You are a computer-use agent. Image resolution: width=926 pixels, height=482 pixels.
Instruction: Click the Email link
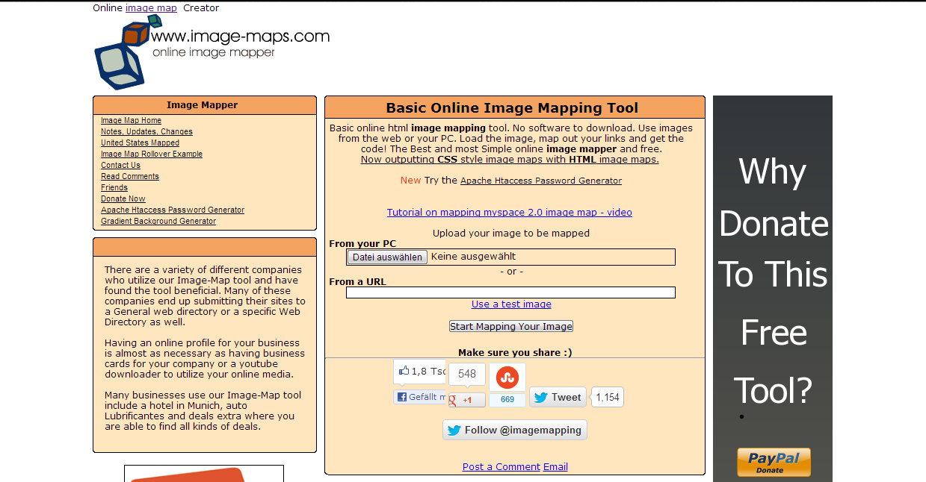pyautogui.click(x=555, y=467)
